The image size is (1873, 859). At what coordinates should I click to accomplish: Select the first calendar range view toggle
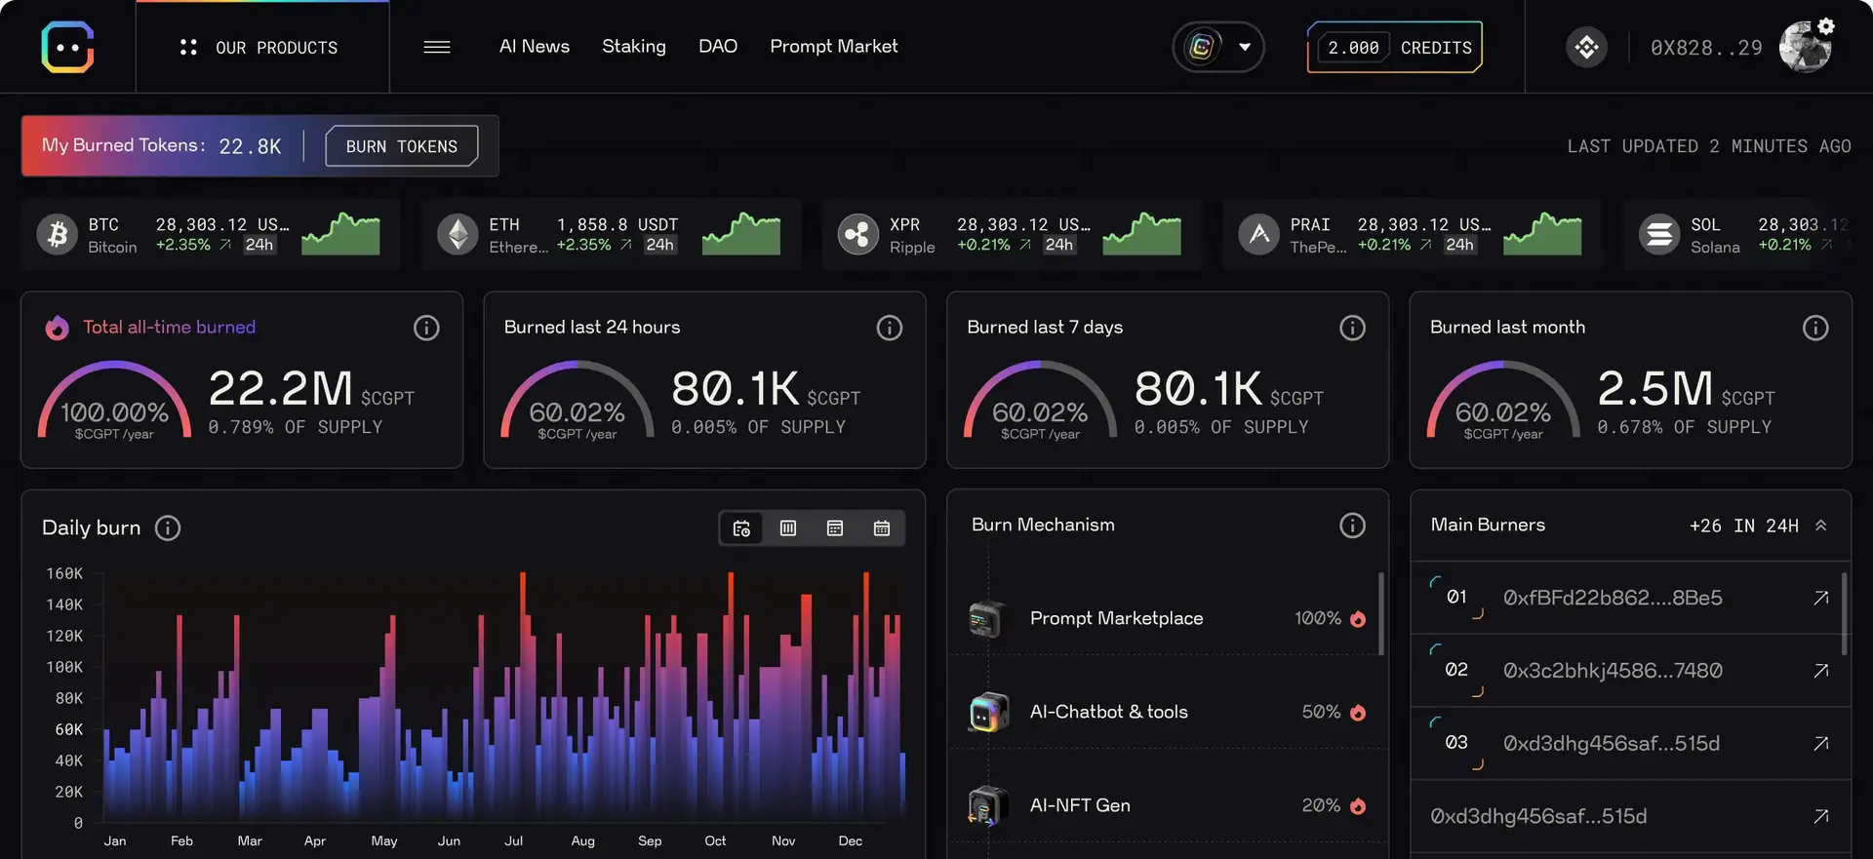[x=741, y=528]
